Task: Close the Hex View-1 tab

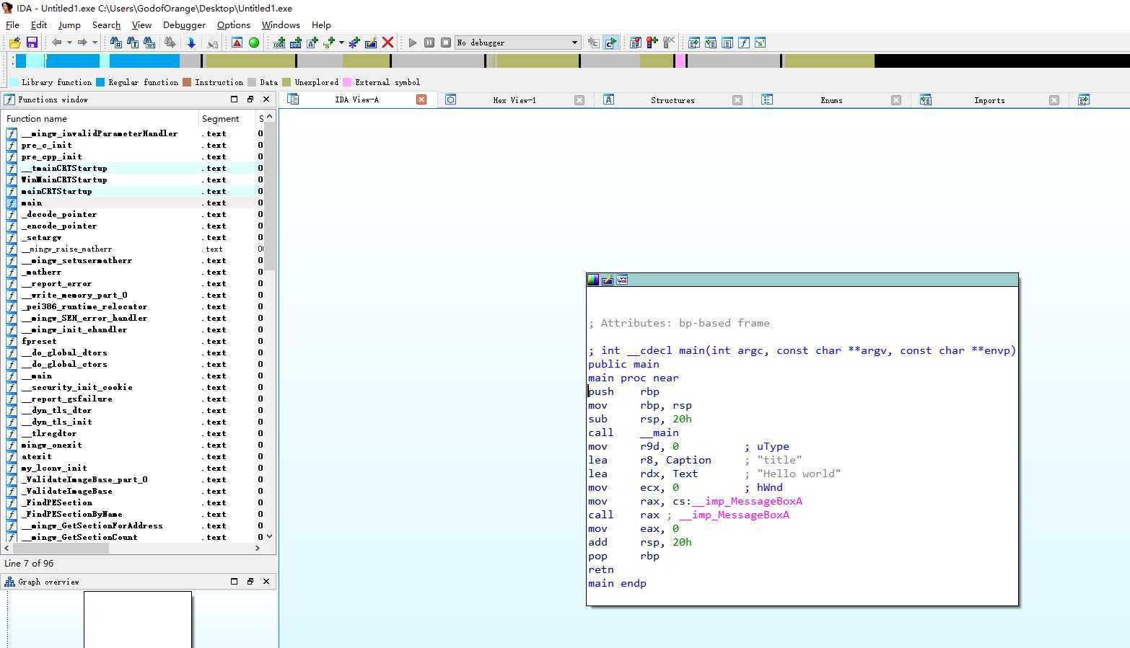Action: pos(579,100)
